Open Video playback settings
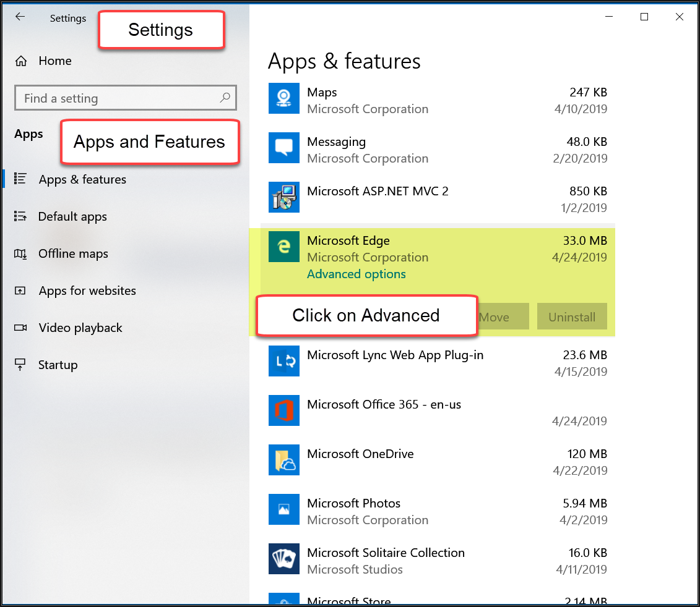The width and height of the screenshot is (700, 607). [80, 328]
